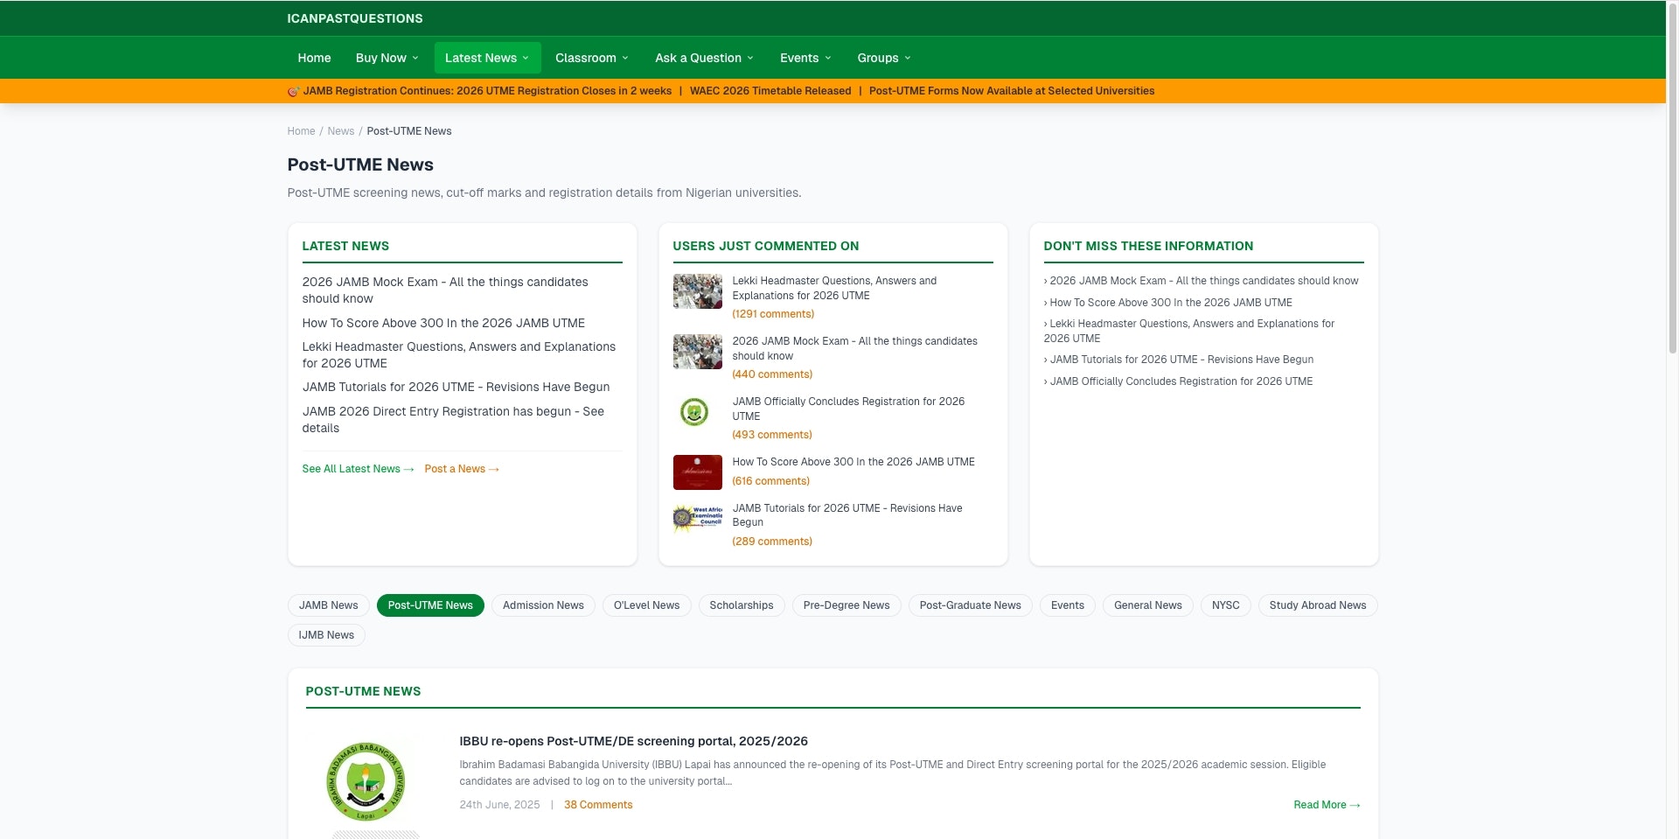
Task: Open the JAMB Officially Concludes Registration logo thumbnail
Action: pyautogui.click(x=697, y=412)
